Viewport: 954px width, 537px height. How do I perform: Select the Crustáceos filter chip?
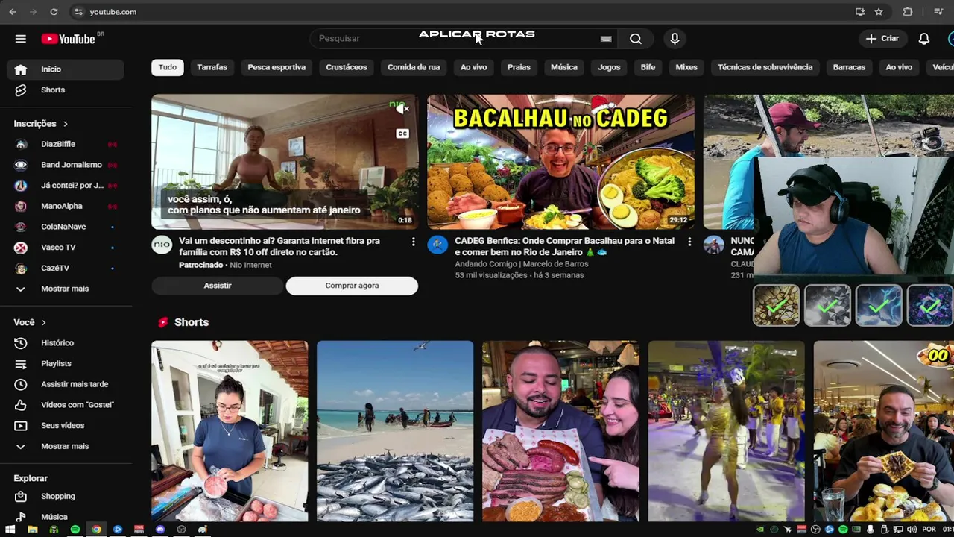347,67
